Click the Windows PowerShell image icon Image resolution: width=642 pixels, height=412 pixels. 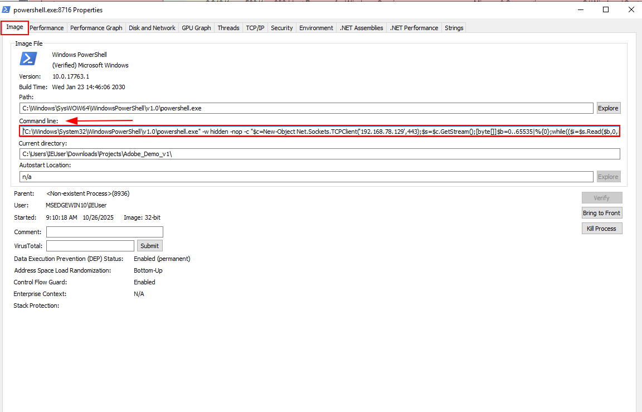[x=28, y=59]
